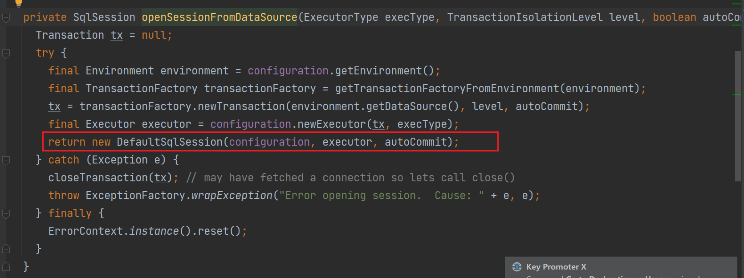Click fold end marker of finally block
Viewport: 744px width, 278px height.
click(6, 249)
